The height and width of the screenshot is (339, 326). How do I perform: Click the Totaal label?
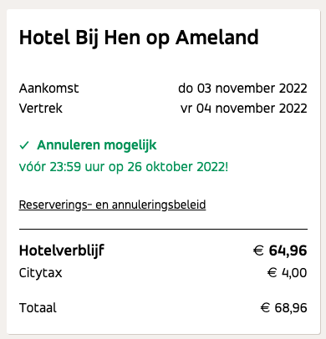pyautogui.click(x=38, y=308)
